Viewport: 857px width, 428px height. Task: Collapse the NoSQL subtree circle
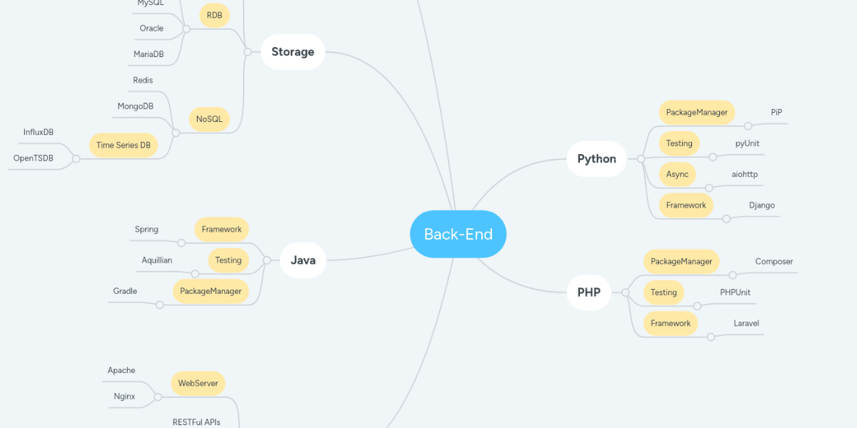tap(176, 133)
